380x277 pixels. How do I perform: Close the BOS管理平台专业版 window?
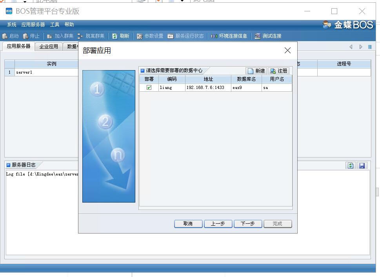pos(362,11)
